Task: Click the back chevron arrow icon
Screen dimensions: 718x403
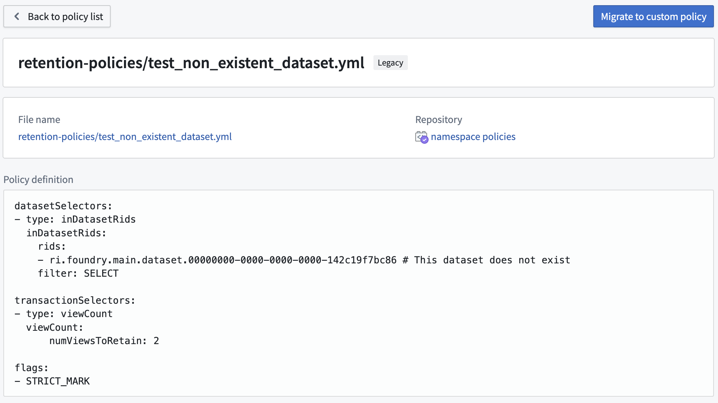Action: point(17,16)
